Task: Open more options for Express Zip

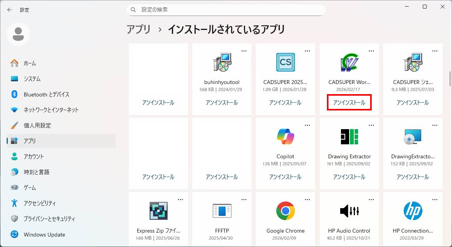Action: pos(180,200)
